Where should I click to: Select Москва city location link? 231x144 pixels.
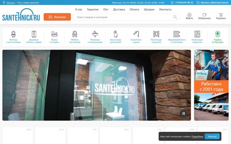11,3
